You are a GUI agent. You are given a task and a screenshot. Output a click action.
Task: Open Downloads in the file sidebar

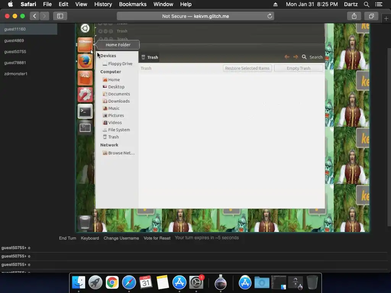click(x=116, y=101)
